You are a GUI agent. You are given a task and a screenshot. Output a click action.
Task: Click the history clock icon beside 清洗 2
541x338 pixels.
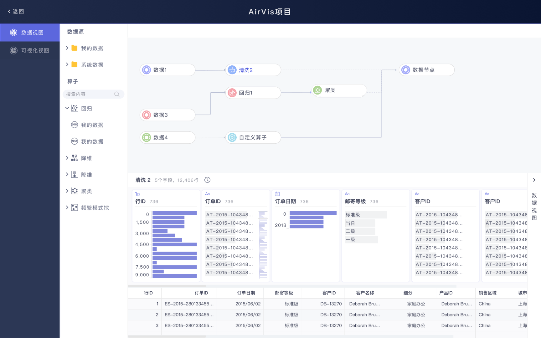click(207, 180)
